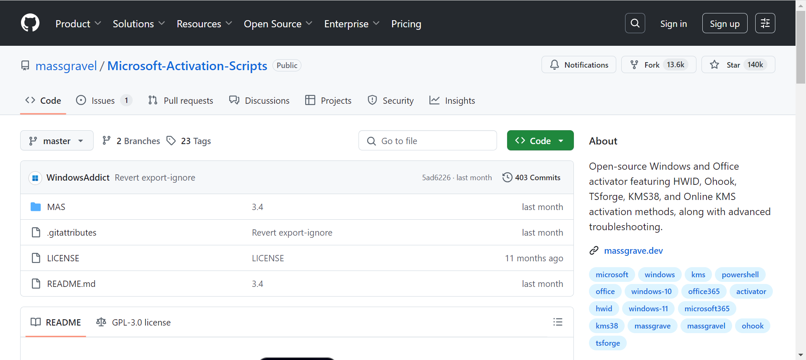Open the 403 Commits link

point(531,177)
